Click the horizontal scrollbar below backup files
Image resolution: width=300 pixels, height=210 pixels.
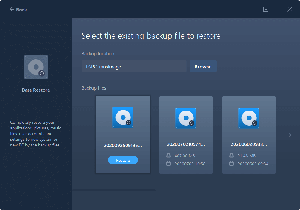[114, 190]
